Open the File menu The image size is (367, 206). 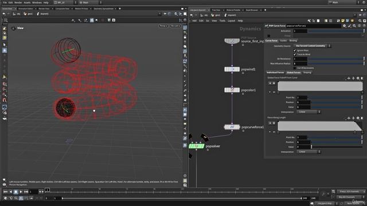[x=5, y=2]
